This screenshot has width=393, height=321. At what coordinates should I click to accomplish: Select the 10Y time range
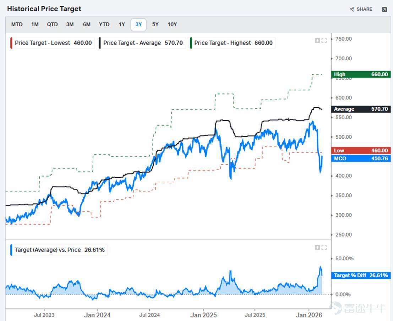tap(172, 24)
